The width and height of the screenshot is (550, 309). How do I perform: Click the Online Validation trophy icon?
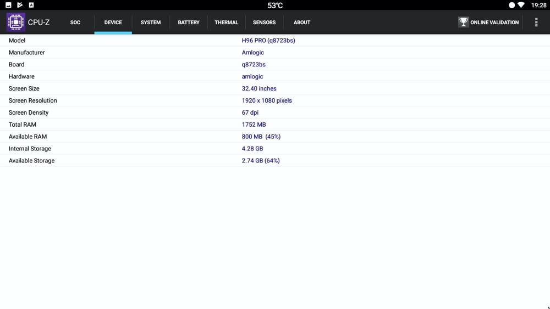pyautogui.click(x=464, y=23)
